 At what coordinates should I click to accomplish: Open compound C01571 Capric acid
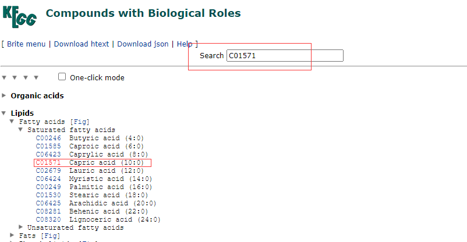pyautogui.click(x=48, y=162)
